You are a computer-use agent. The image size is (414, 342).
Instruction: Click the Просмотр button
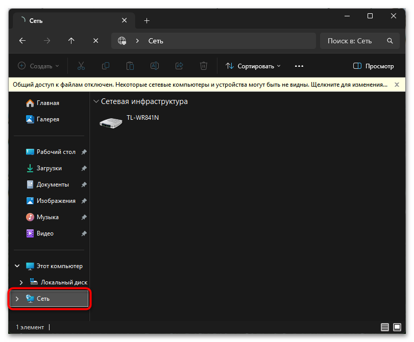[x=374, y=66]
